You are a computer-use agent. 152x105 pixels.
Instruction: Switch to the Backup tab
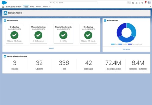pos(32,7)
